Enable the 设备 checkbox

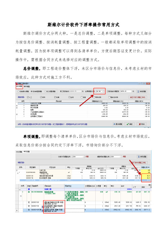point(83,97)
